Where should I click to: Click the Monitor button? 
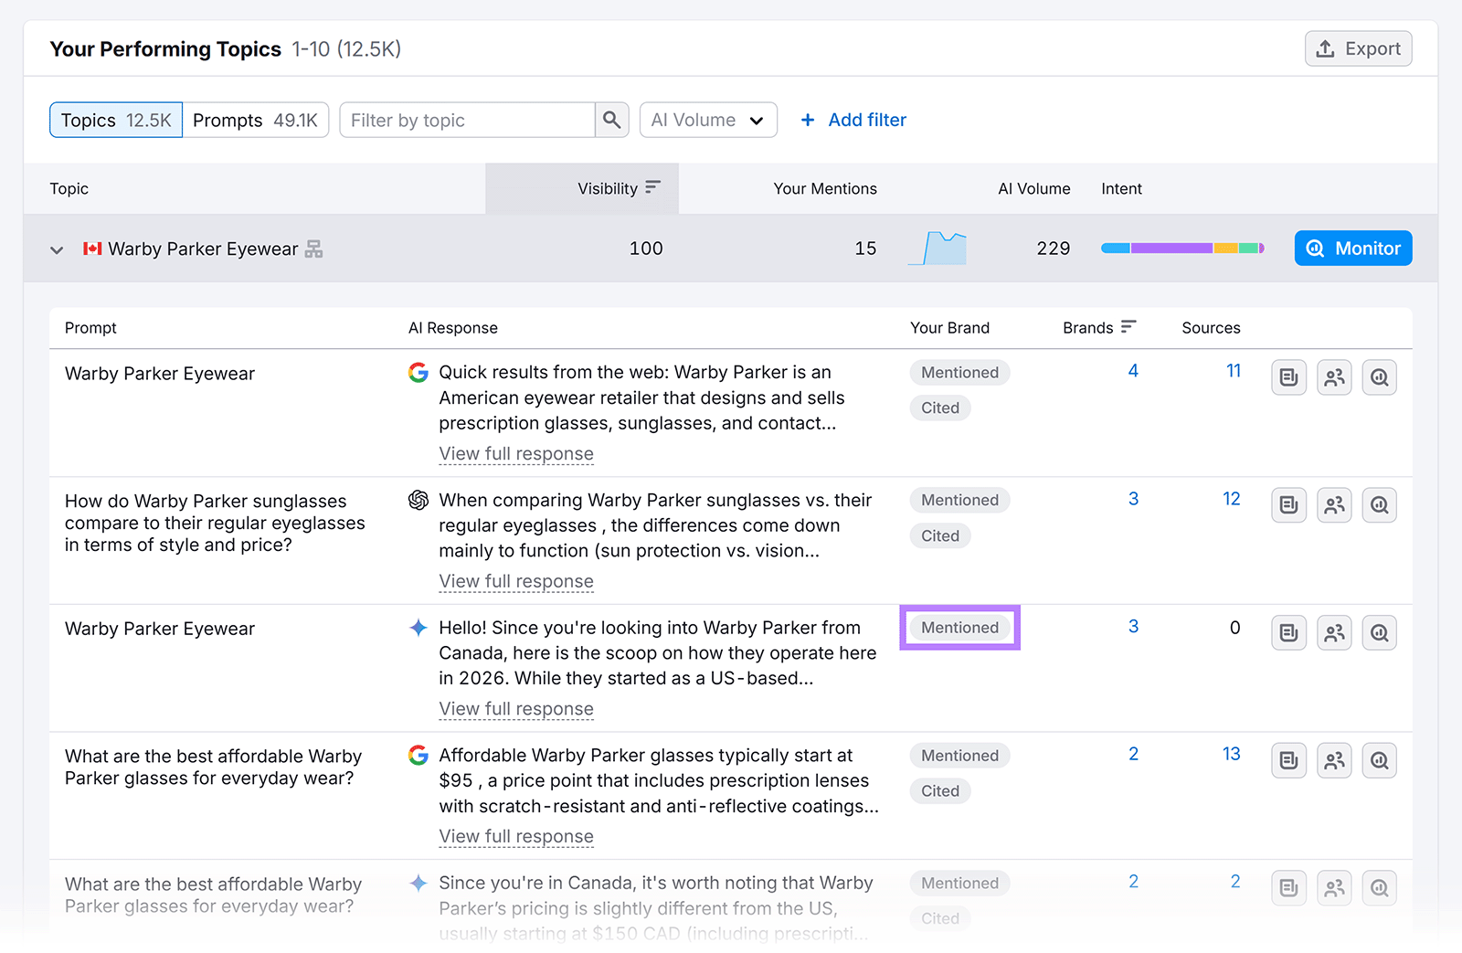[x=1353, y=249]
